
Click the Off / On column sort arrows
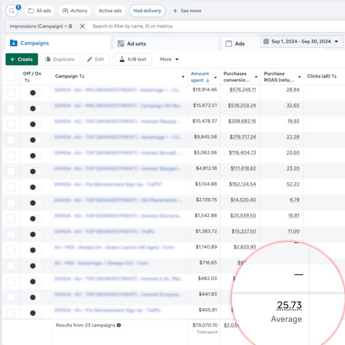(26, 80)
